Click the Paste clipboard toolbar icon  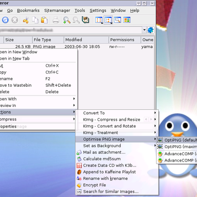(44, 20)
